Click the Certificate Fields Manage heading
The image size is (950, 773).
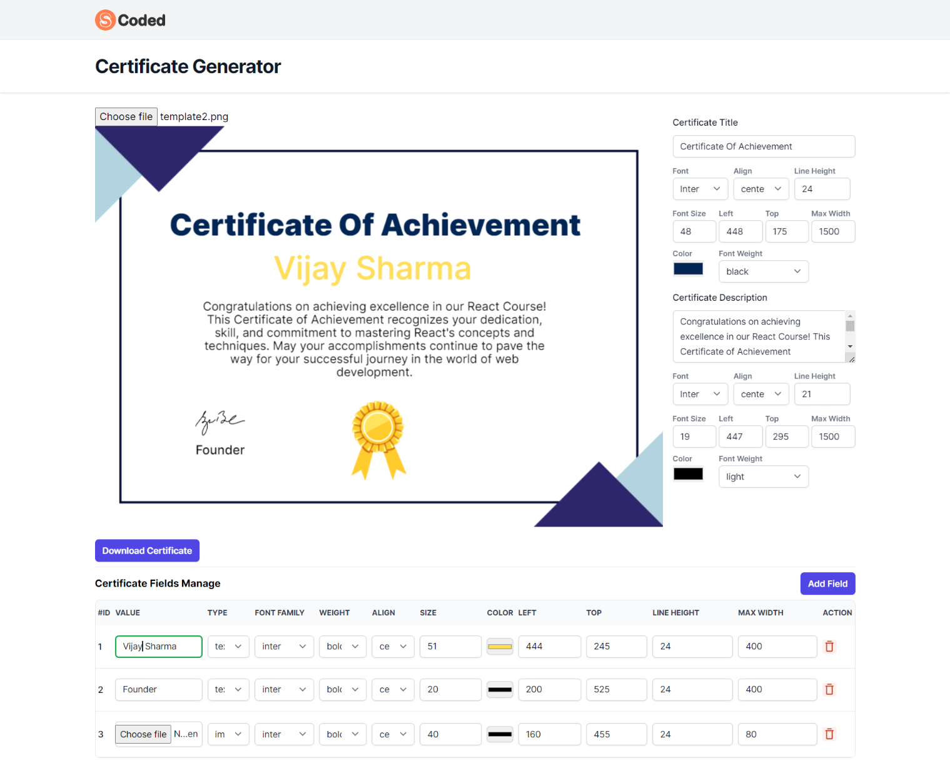coord(158,584)
